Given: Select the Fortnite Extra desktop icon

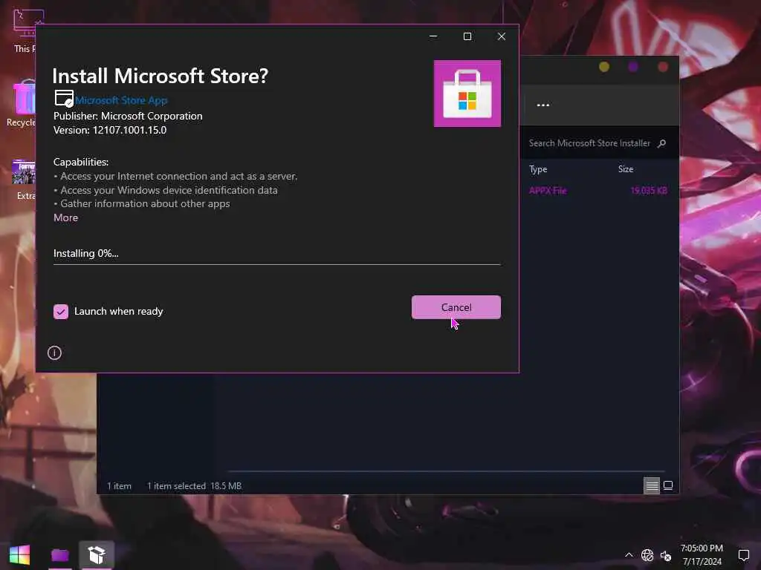Looking at the screenshot, I should click(x=25, y=180).
